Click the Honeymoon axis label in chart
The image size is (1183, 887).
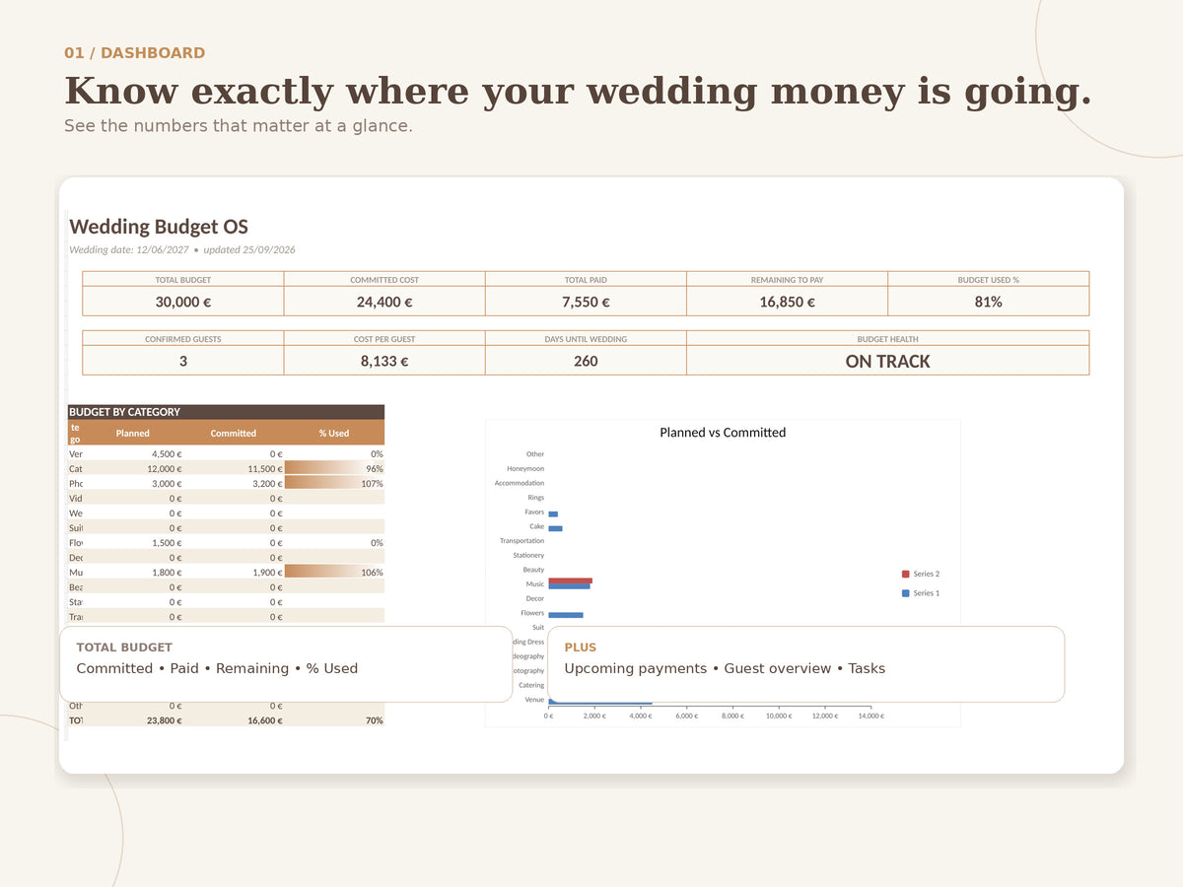[x=525, y=469]
